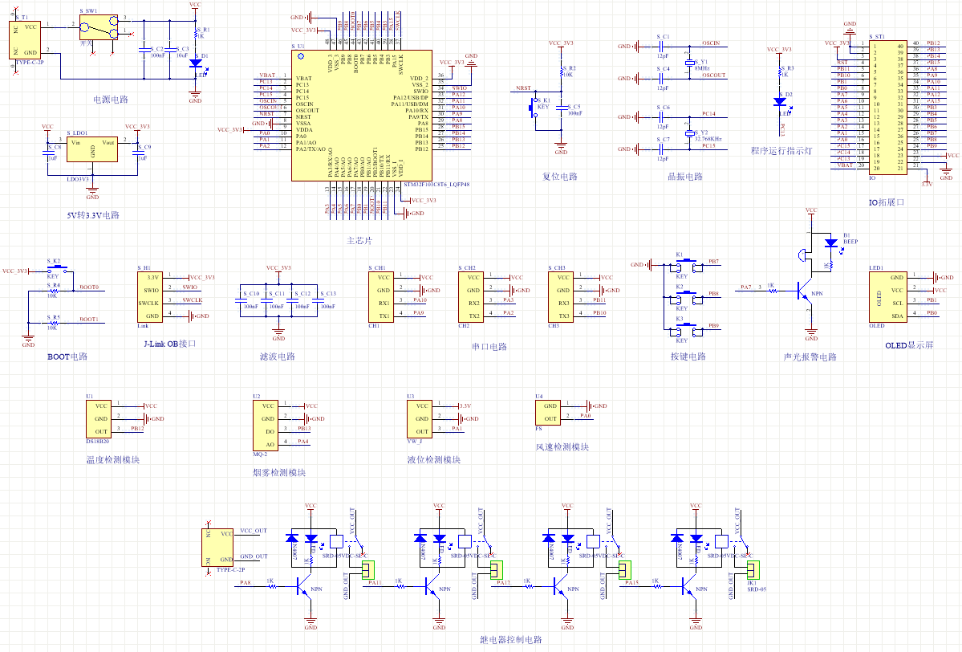Click the 电源电路 section label
The image size is (962, 652).
(111, 99)
